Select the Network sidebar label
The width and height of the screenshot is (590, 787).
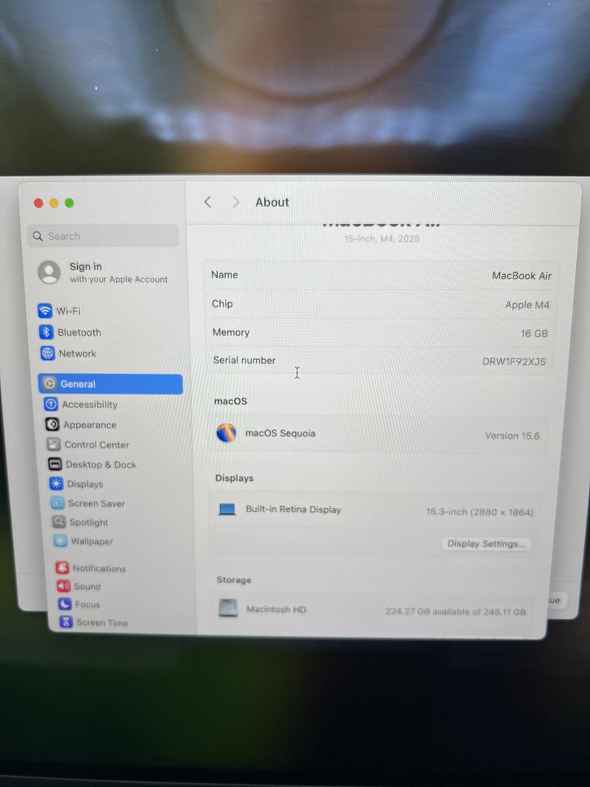(78, 353)
